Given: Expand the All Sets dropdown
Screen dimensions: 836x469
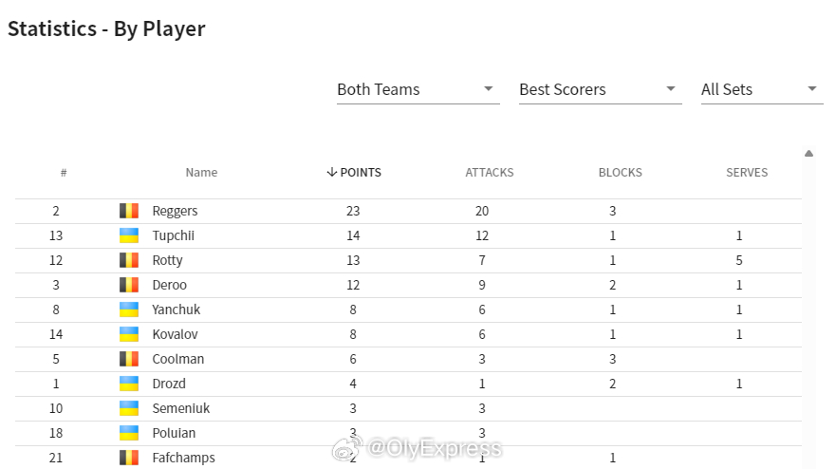Looking at the screenshot, I should pos(762,89).
